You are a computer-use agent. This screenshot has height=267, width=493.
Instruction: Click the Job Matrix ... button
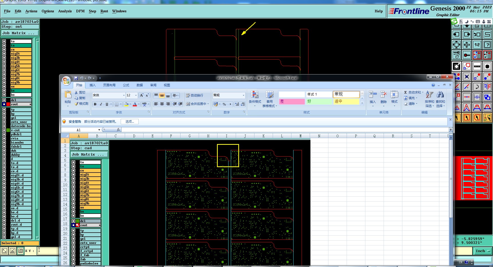(20, 33)
